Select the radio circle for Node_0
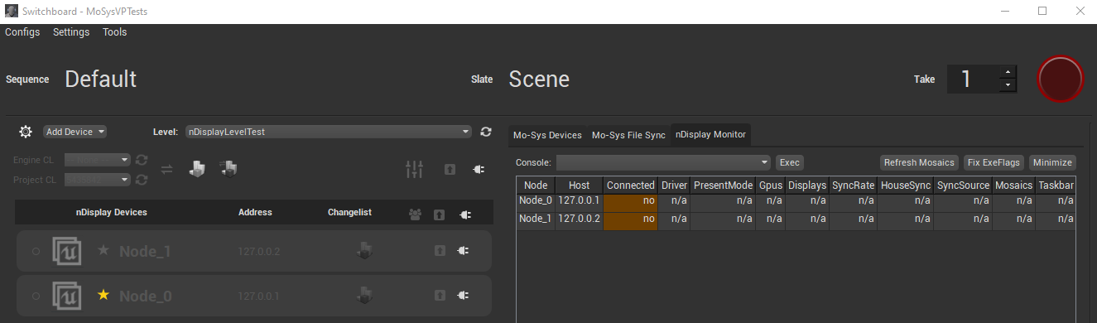 (36, 296)
